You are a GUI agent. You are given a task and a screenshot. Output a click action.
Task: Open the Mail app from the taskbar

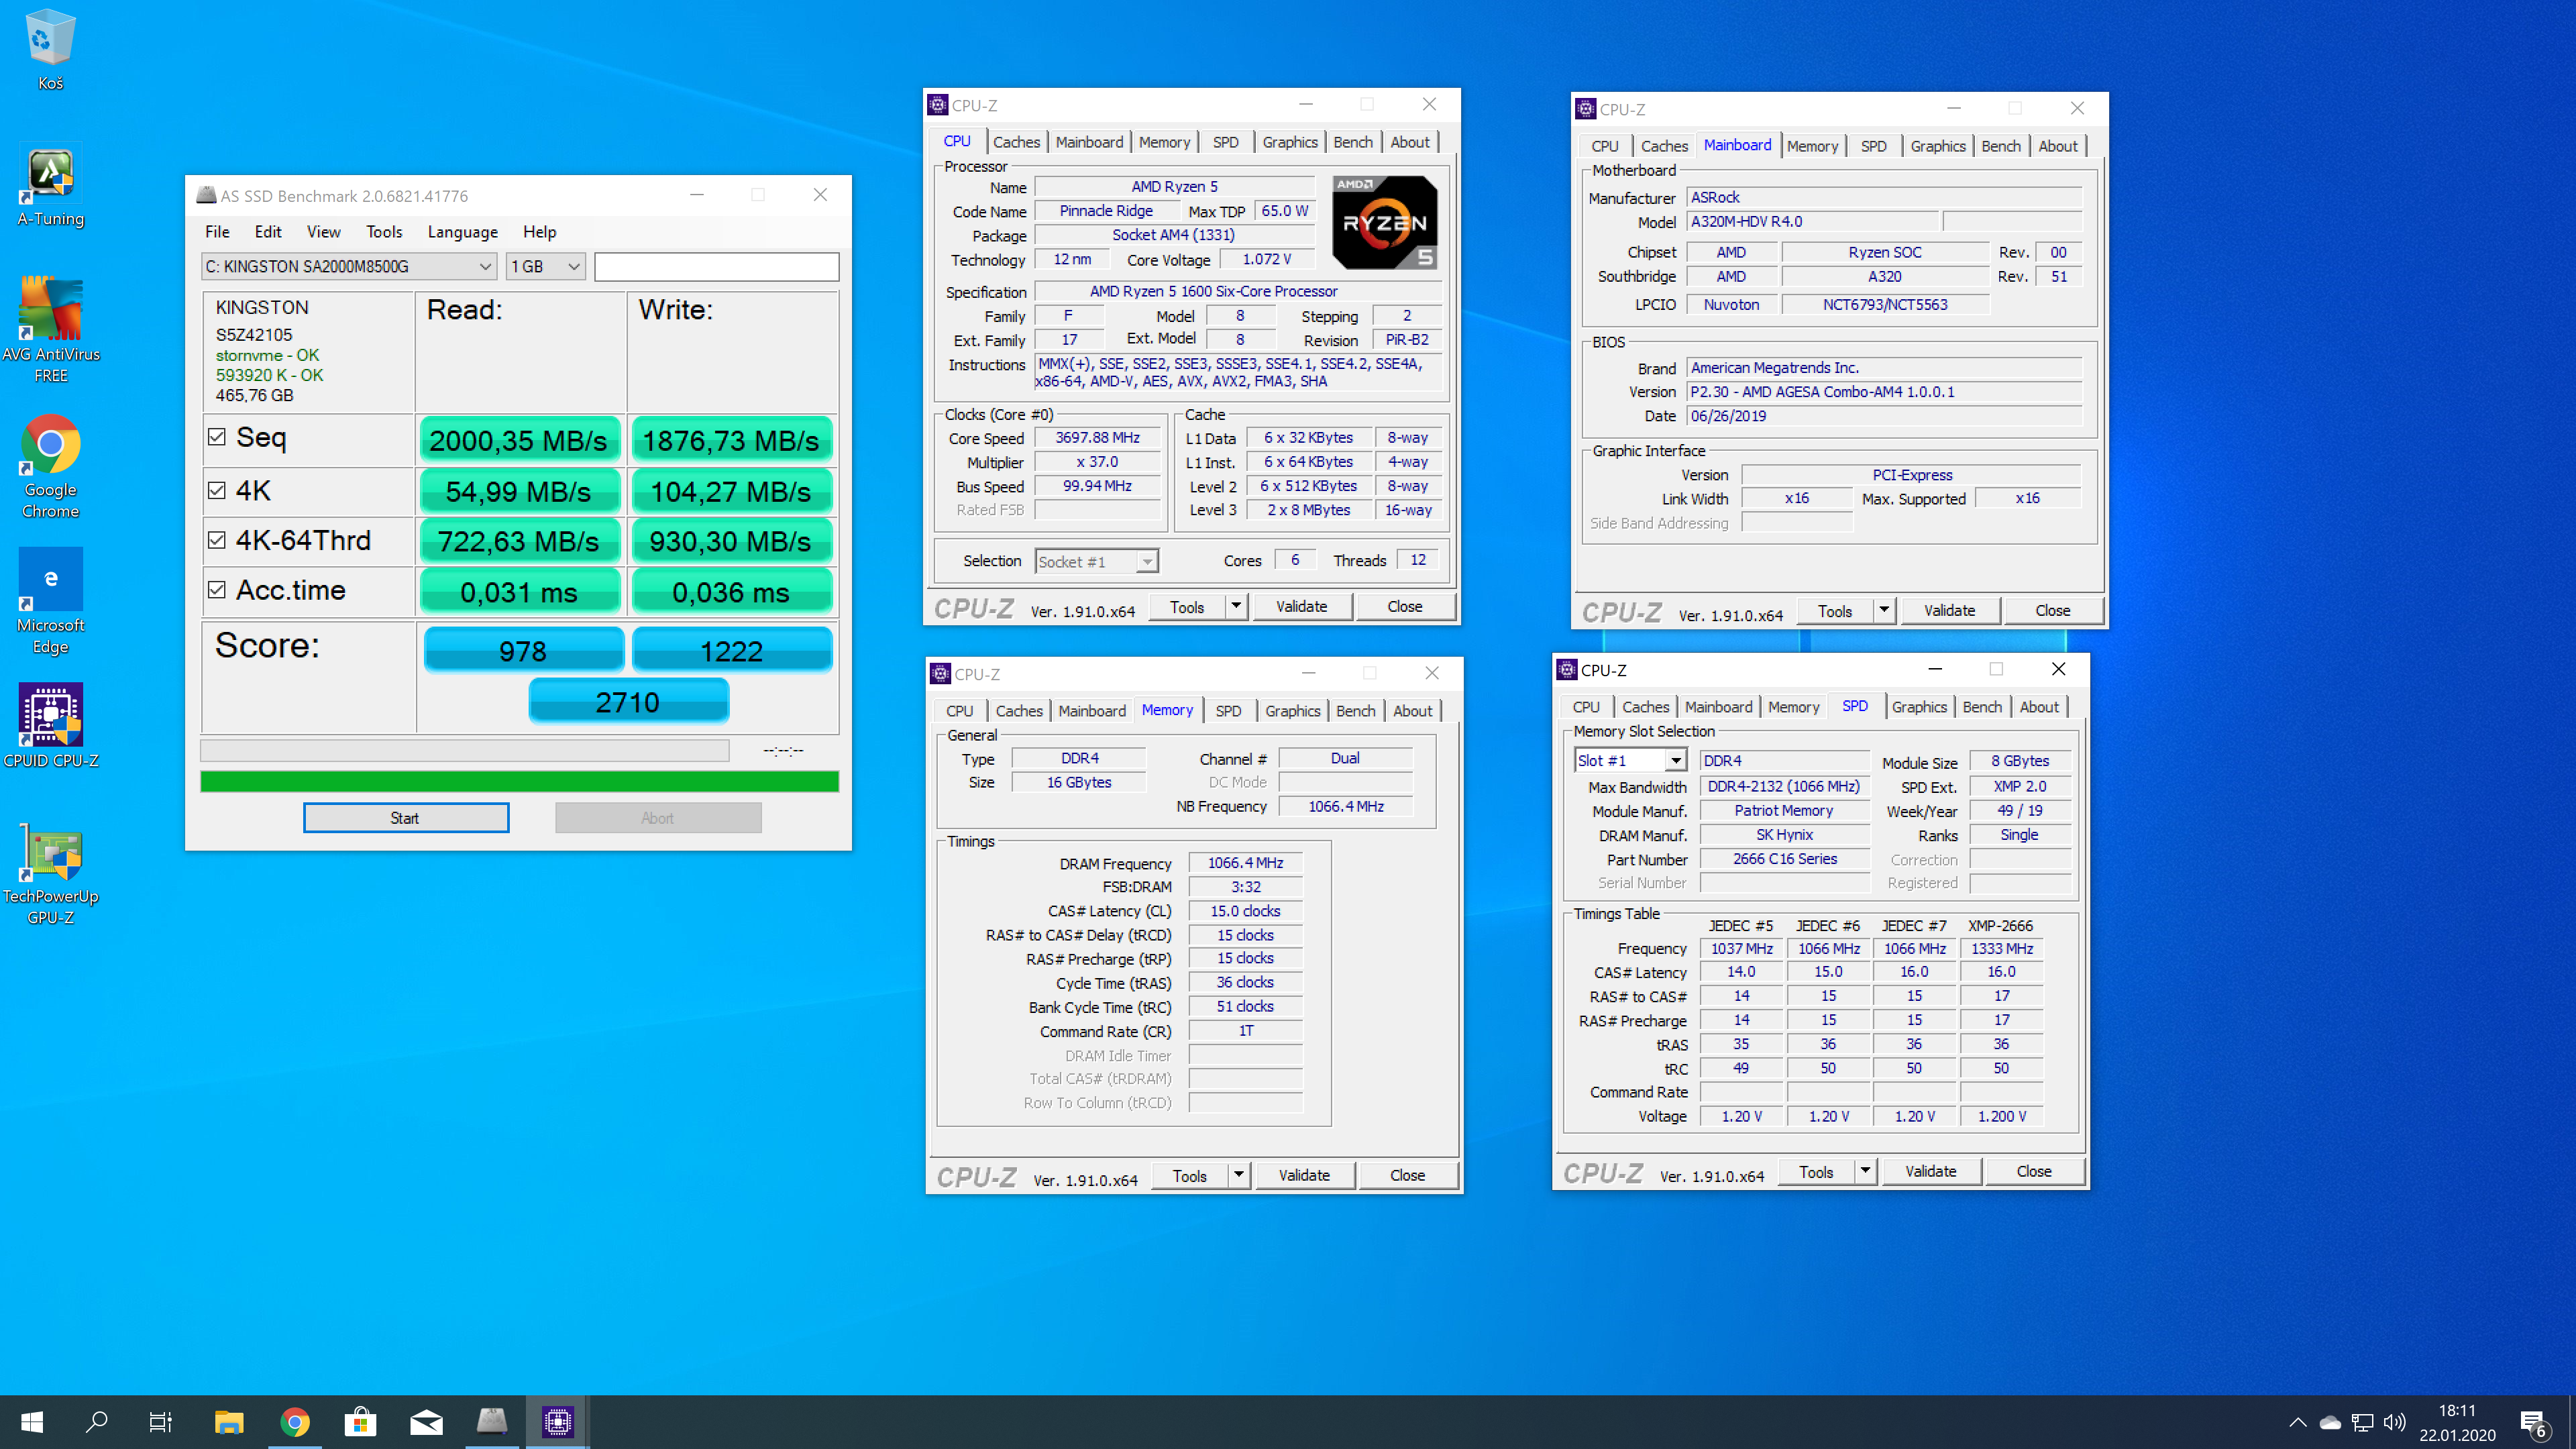[426, 1421]
